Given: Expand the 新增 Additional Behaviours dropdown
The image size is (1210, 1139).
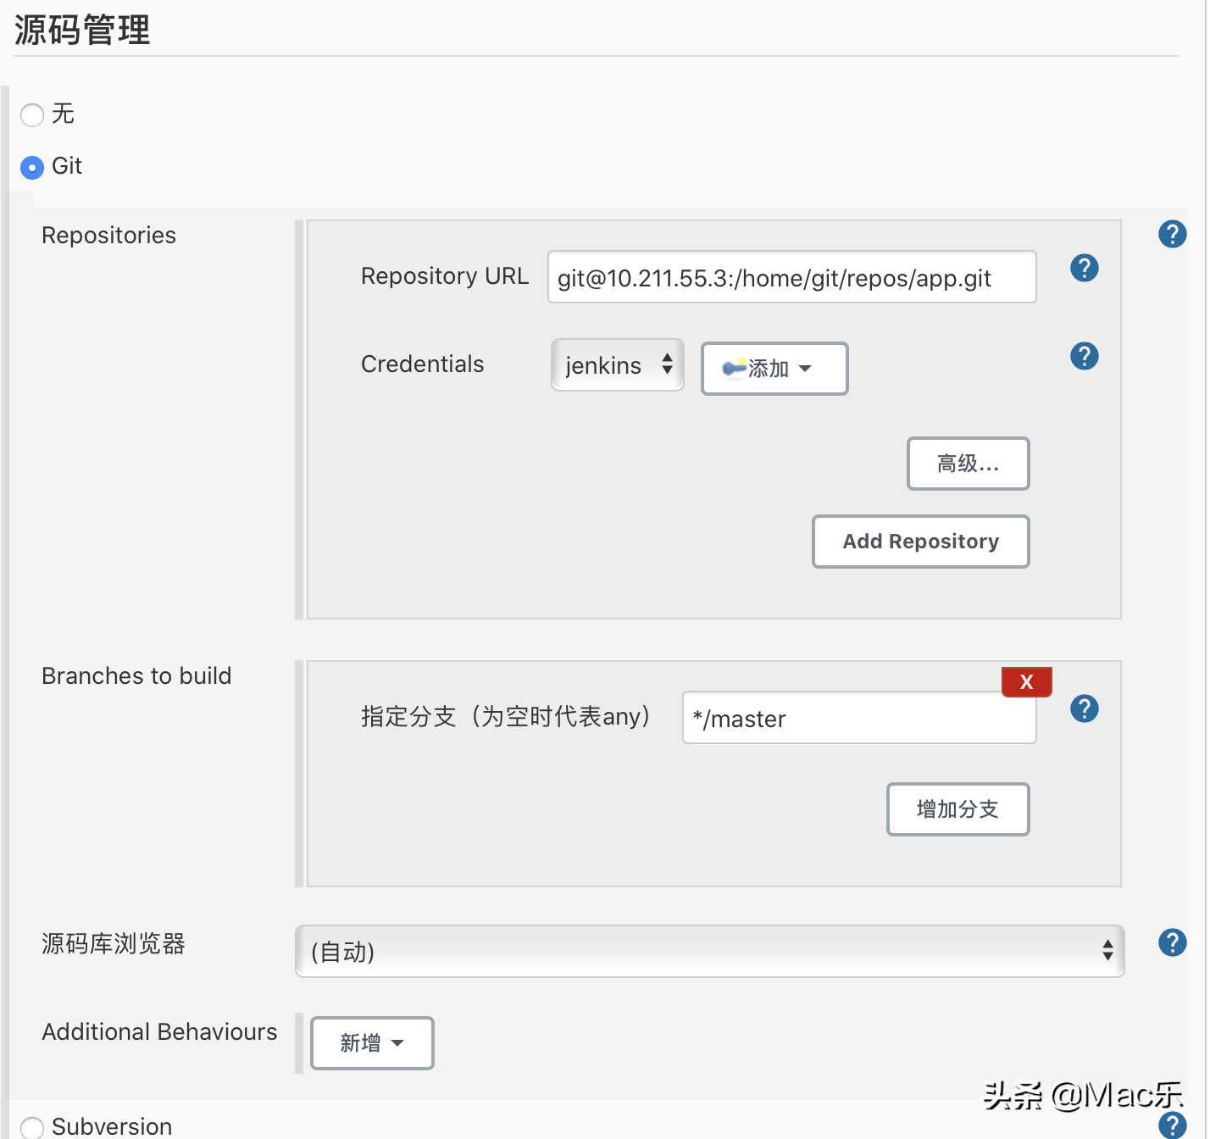Looking at the screenshot, I should coord(371,1043).
